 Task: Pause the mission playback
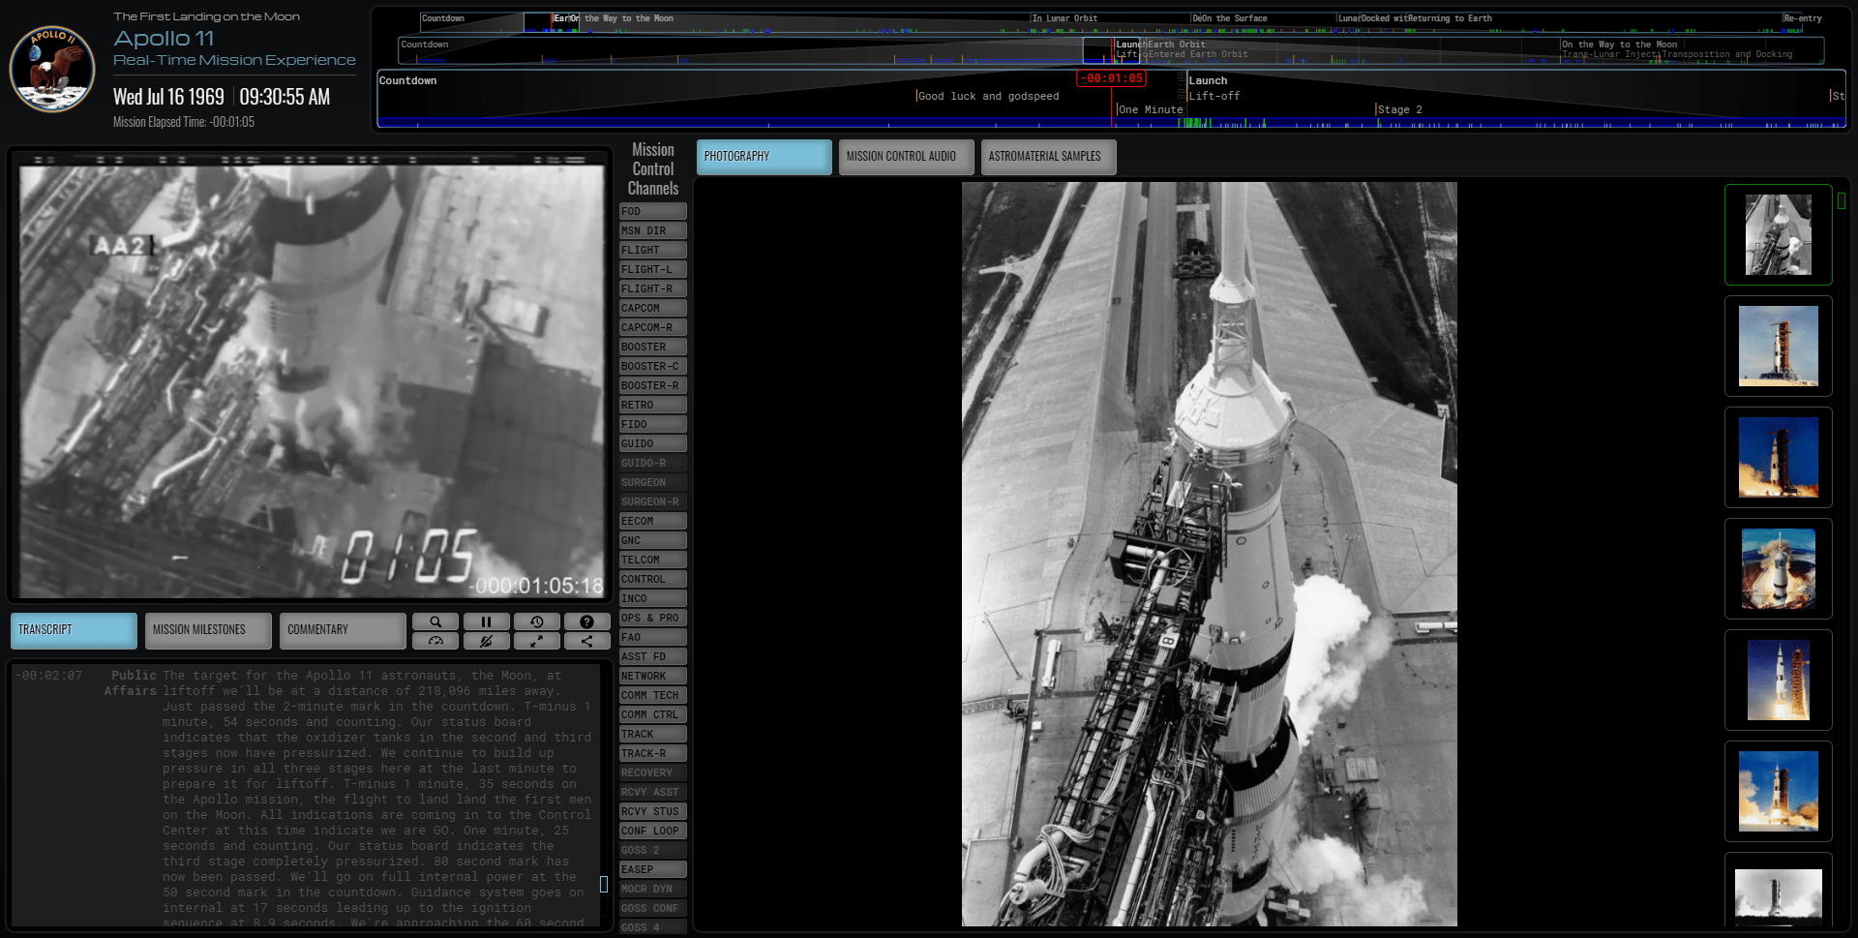486,621
